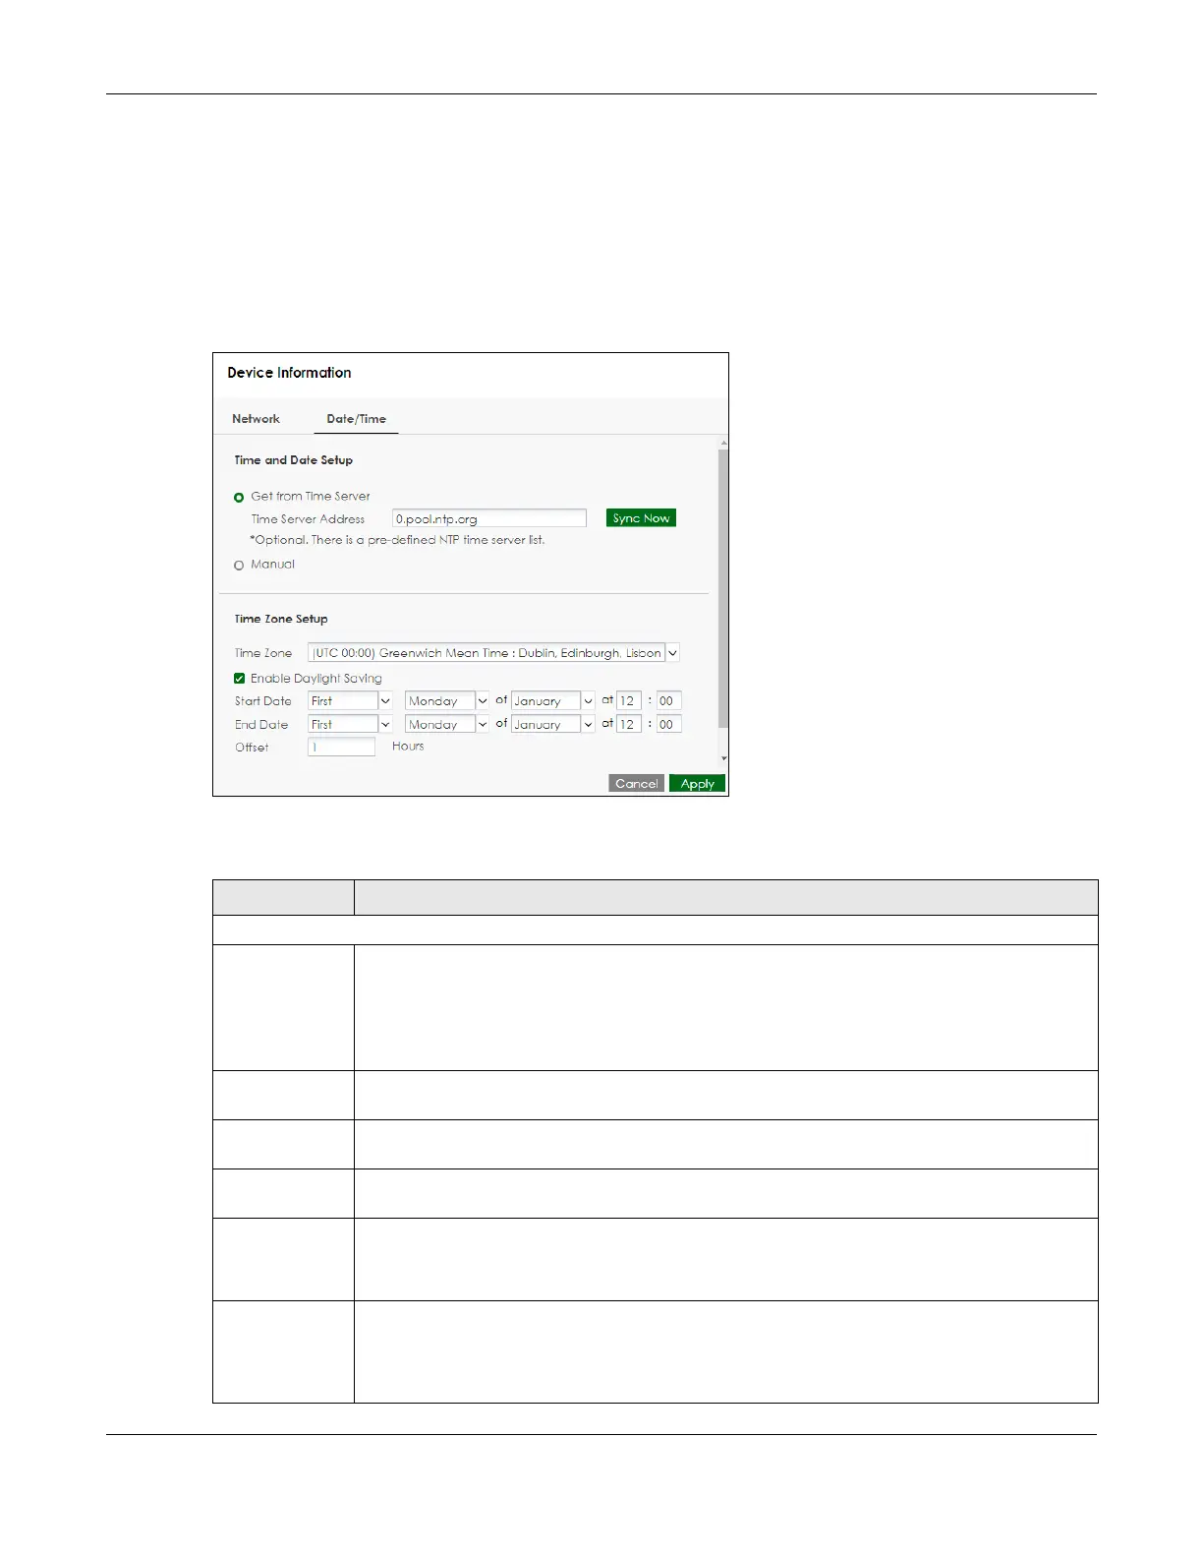
Task: Switch to the Network tab
Action: click(x=256, y=419)
